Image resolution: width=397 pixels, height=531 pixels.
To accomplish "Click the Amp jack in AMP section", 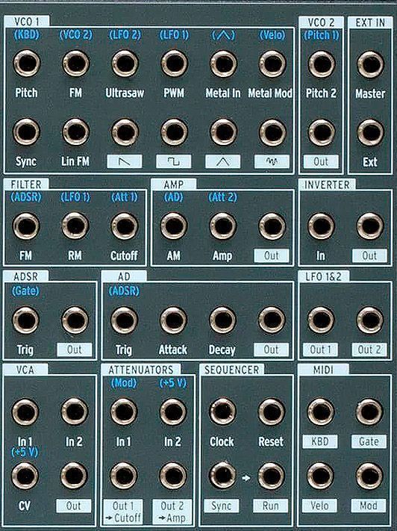I will coord(222,226).
